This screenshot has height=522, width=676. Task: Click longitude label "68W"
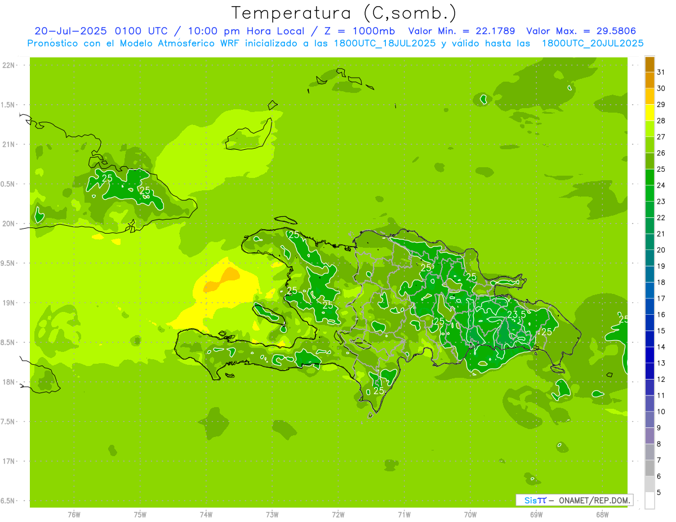(x=602, y=515)
